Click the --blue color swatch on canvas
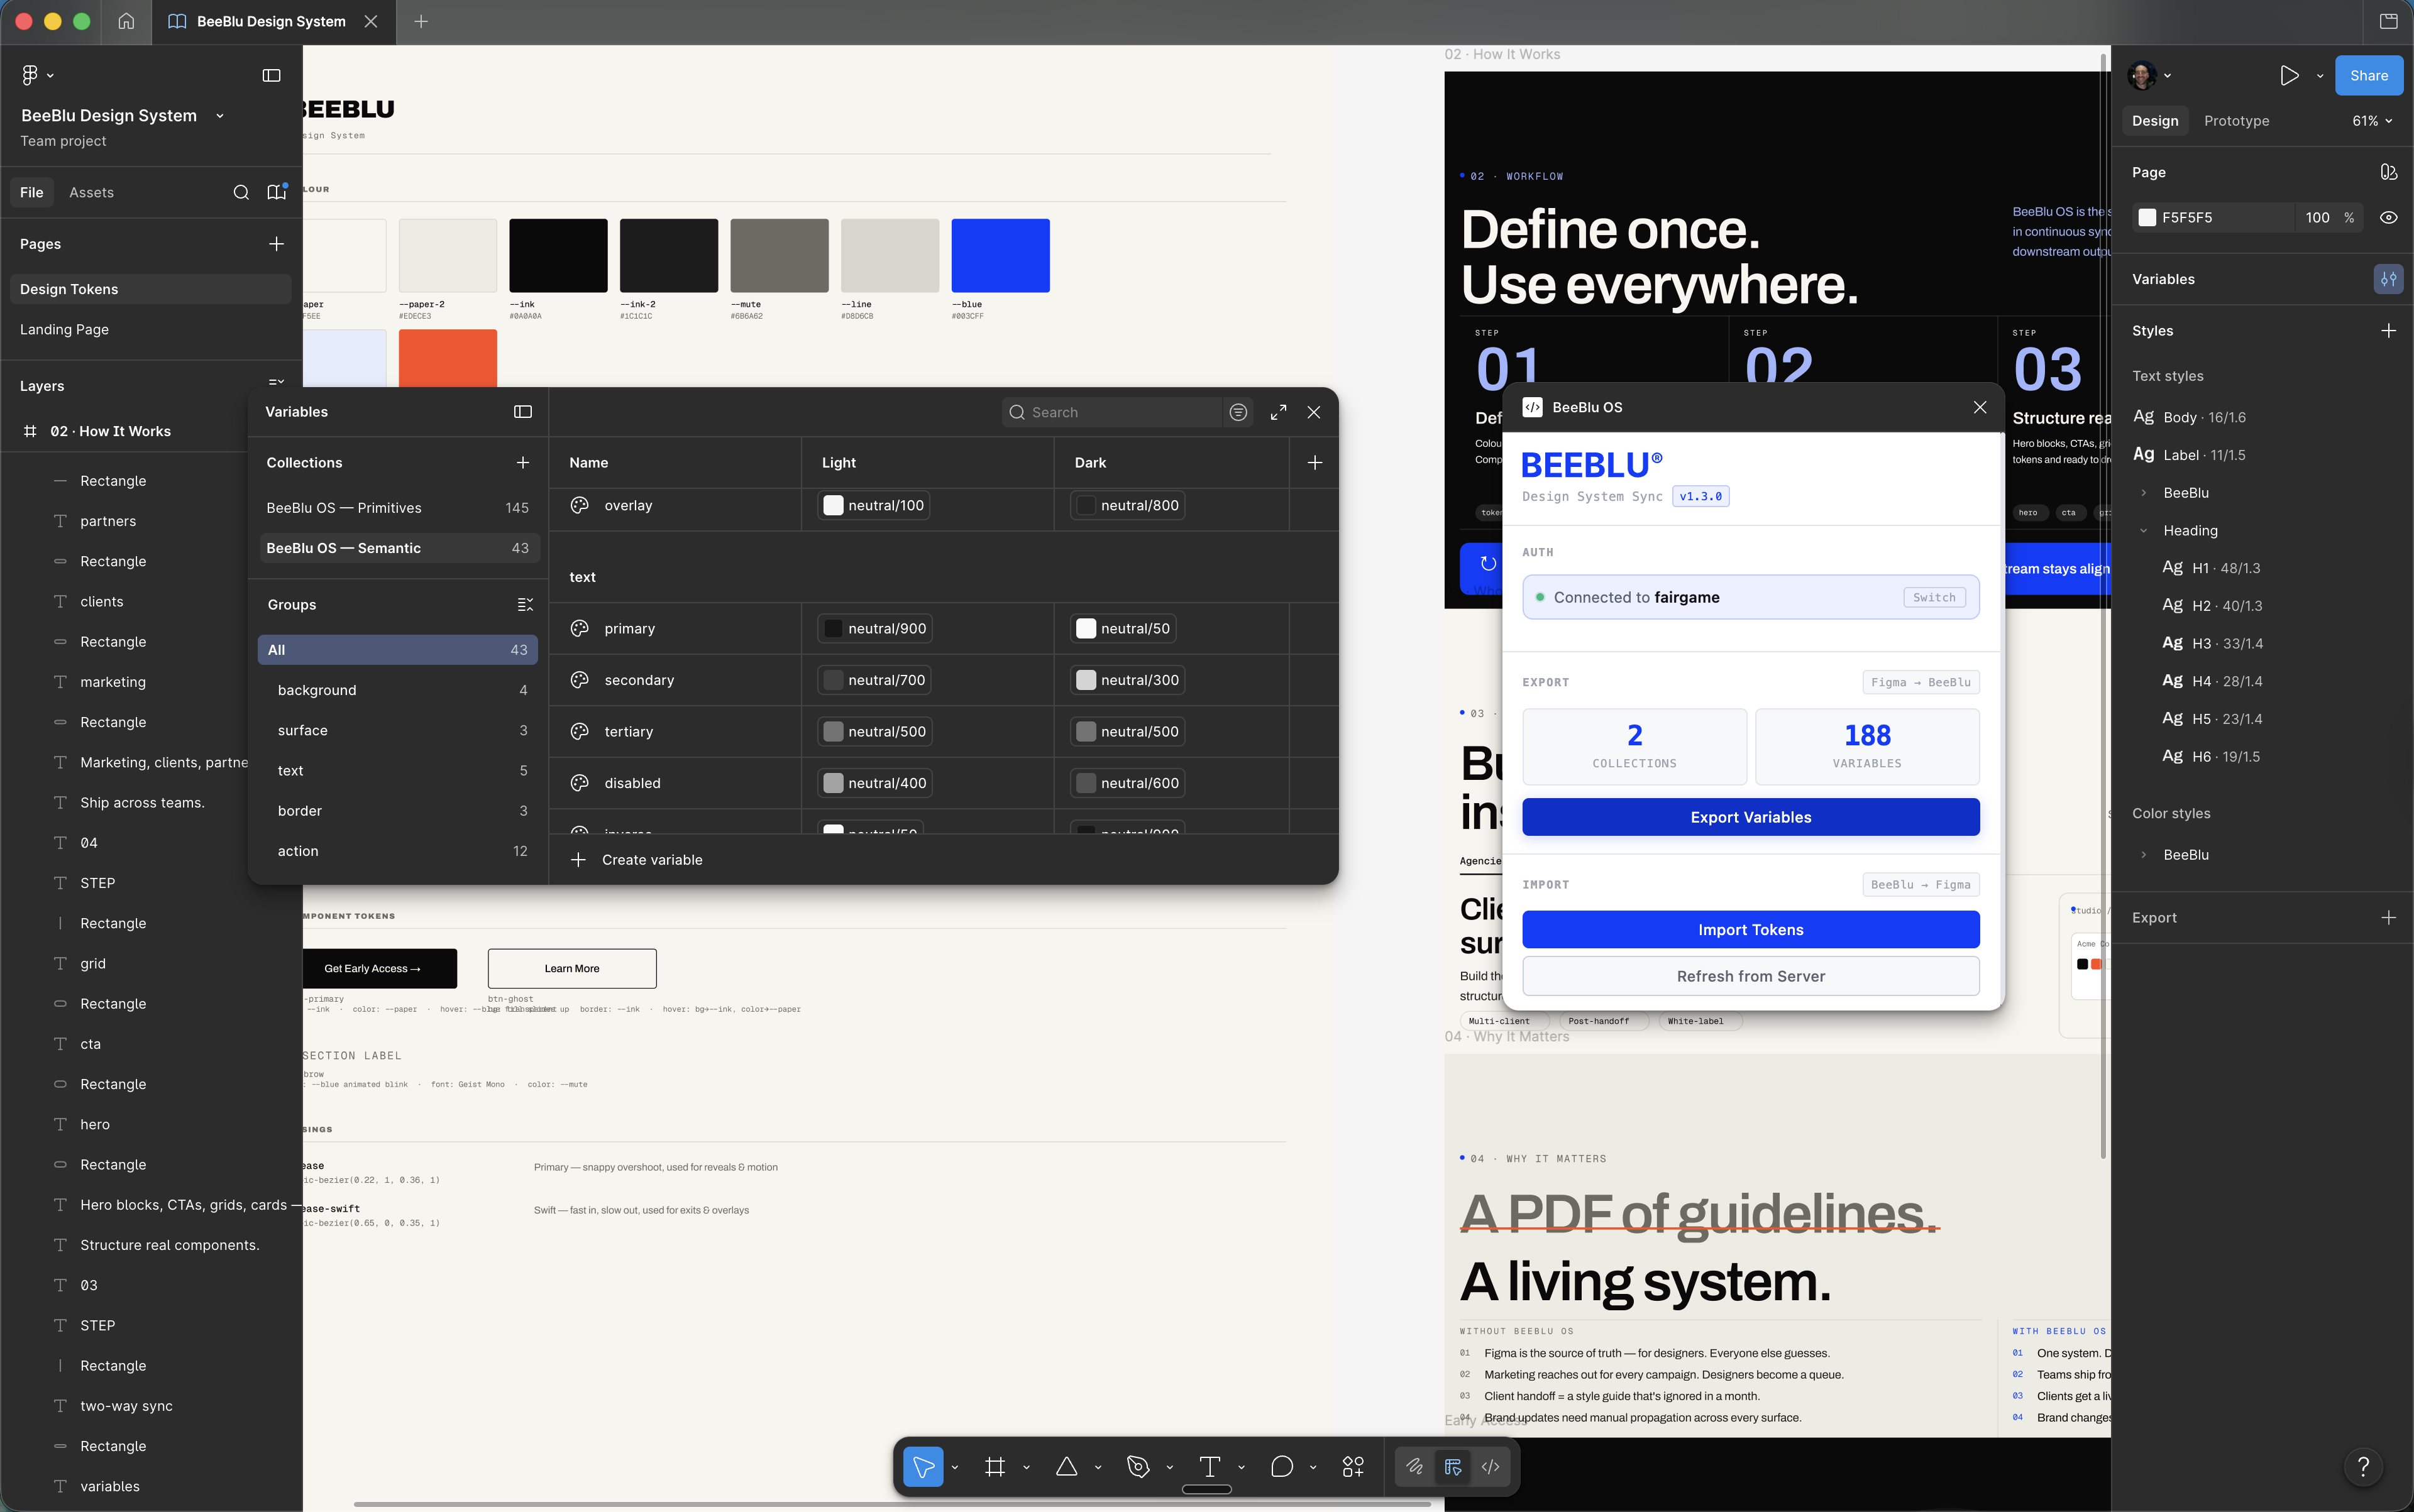The image size is (2414, 1512). (1000, 255)
